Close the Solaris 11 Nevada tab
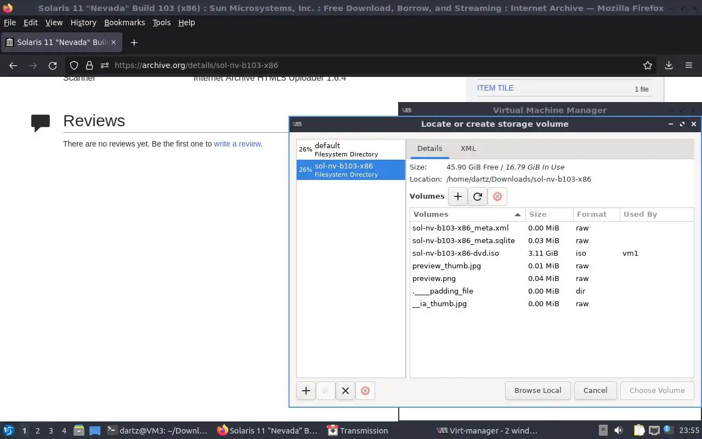702x439 pixels. [x=114, y=42]
